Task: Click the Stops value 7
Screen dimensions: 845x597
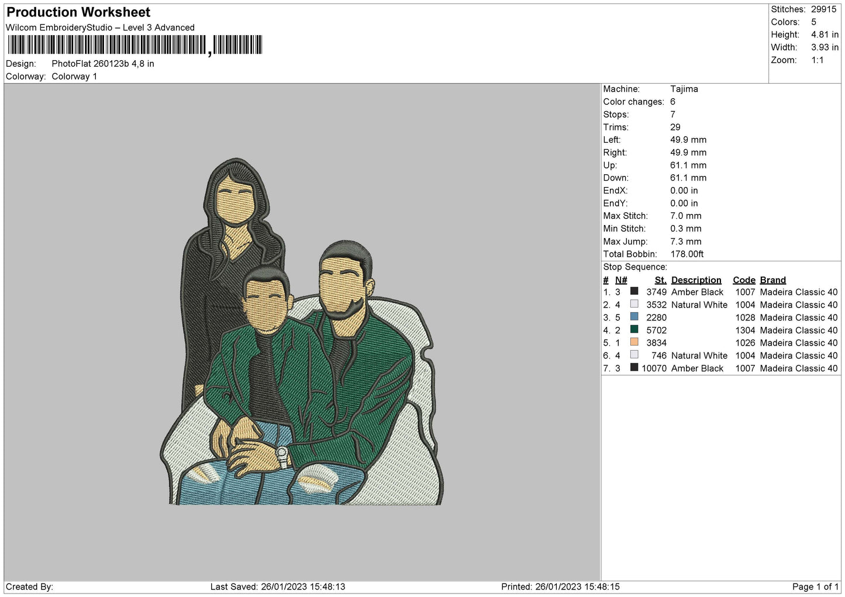Action: click(673, 115)
